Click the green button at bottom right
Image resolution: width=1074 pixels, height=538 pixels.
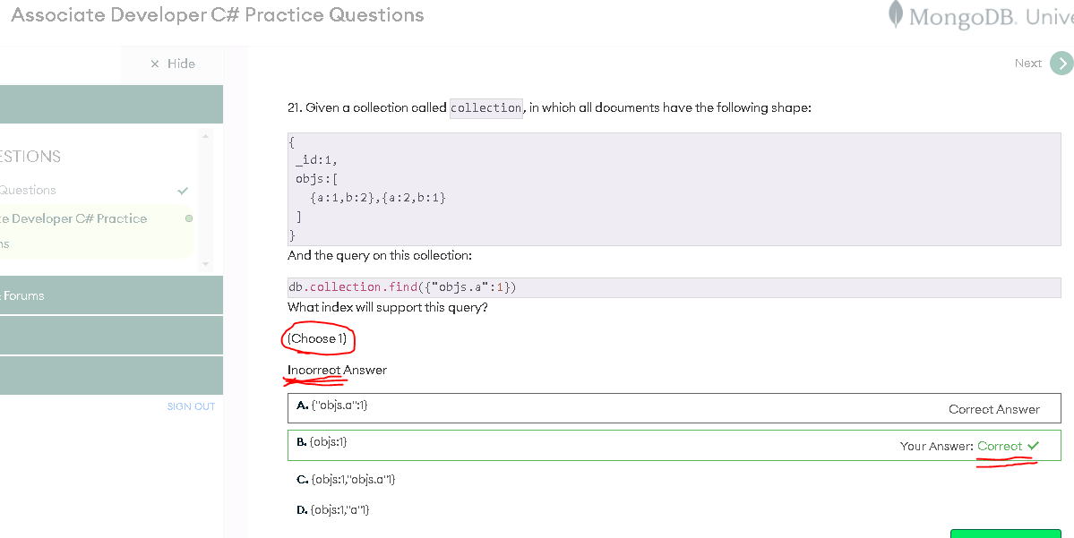coord(1005,534)
